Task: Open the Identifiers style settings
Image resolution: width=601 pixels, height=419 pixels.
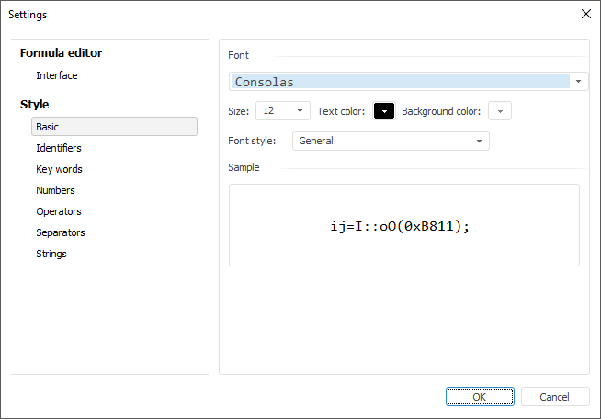Action: click(x=58, y=148)
